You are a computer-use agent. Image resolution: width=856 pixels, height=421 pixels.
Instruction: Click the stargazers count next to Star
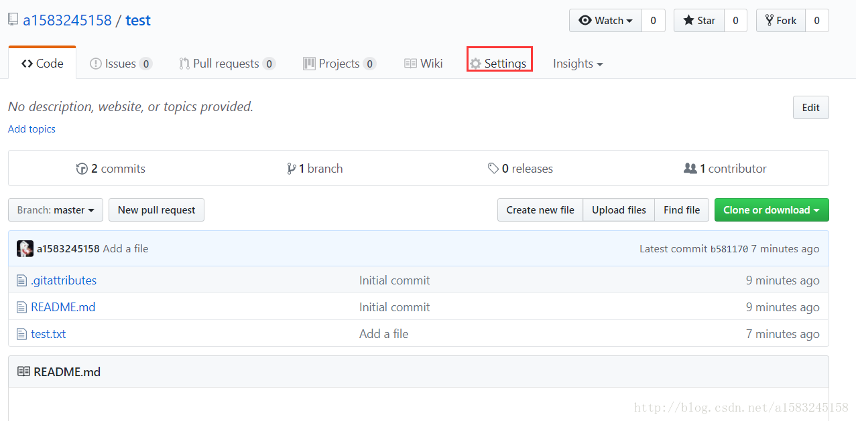point(735,21)
